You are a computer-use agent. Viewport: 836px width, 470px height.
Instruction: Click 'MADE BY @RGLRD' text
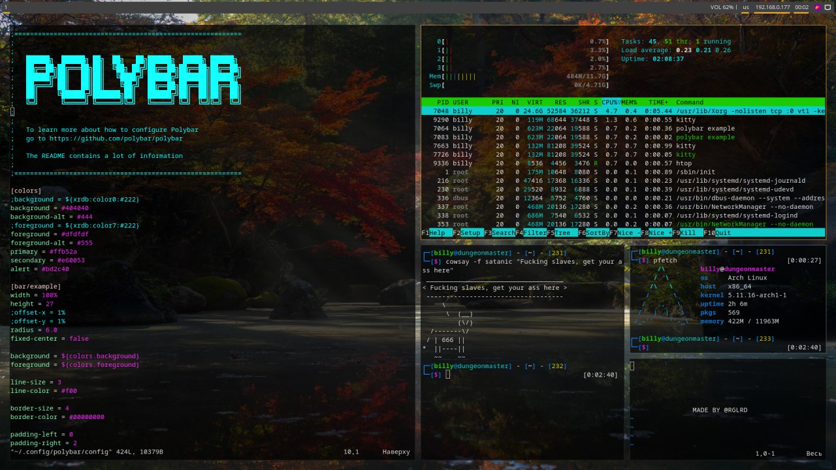point(720,410)
